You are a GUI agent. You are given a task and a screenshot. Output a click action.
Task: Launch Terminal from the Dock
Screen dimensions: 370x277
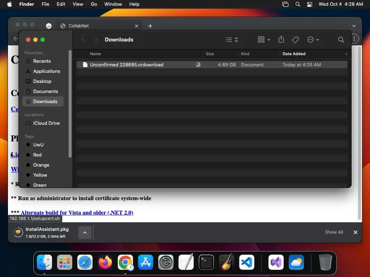tap(206, 262)
